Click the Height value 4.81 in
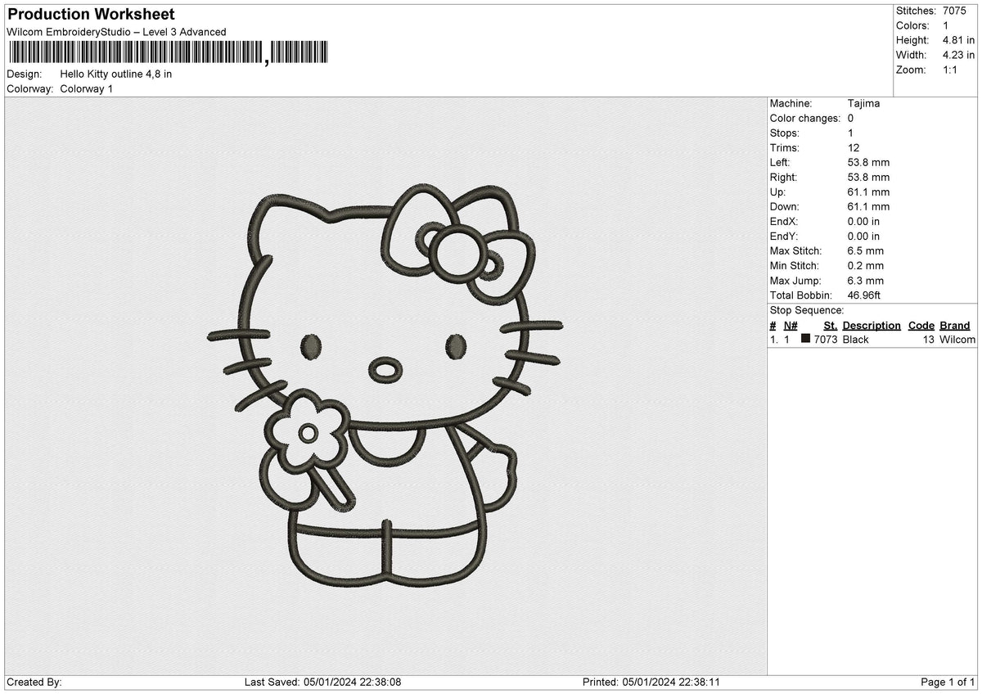Screen dimensions: 982x694 958,40
